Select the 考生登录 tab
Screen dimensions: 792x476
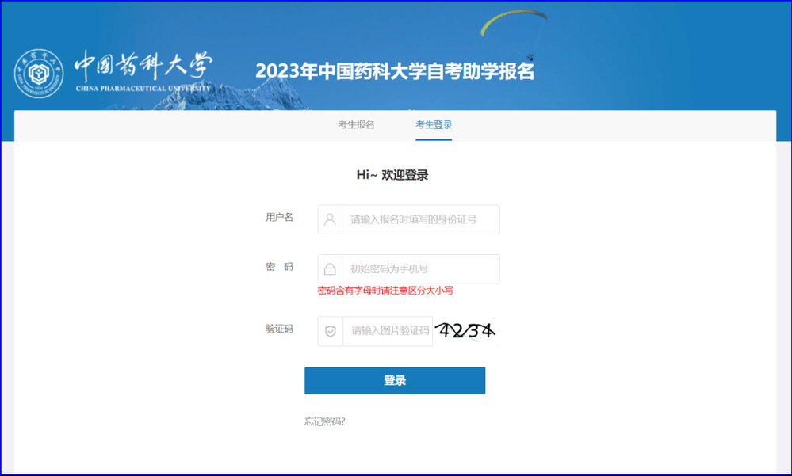point(434,124)
